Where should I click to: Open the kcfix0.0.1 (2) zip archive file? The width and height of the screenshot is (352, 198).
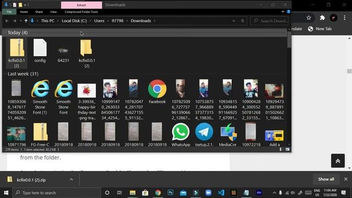[x=16, y=53]
